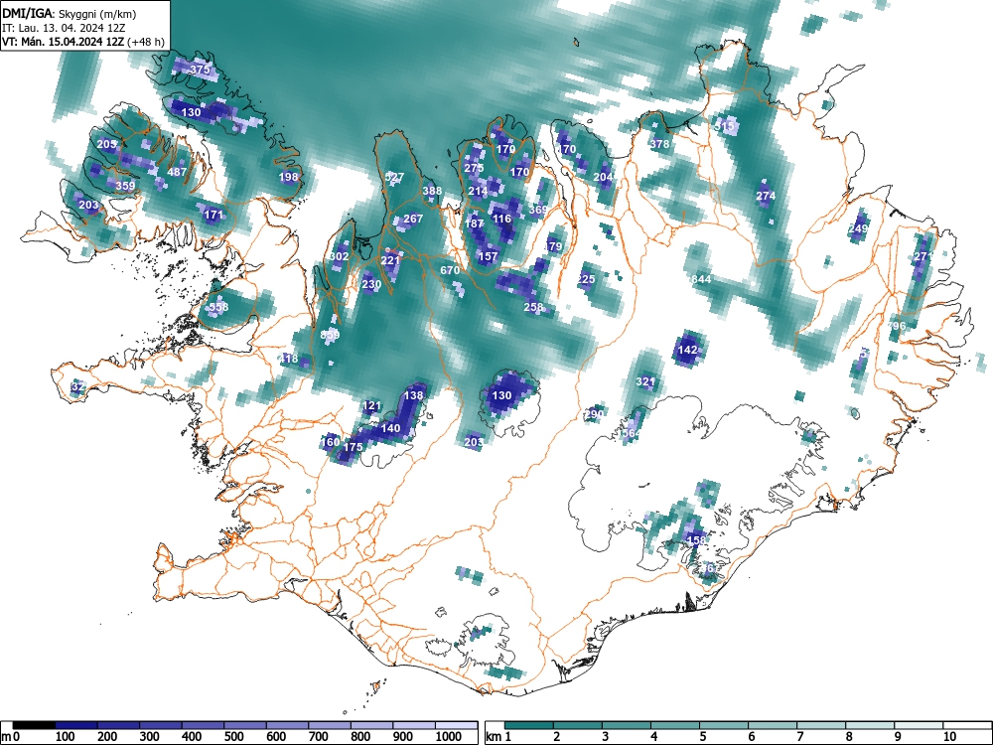This screenshot has height=745, width=993.
Task: Click the 'km' unit label of the kilometre legend
Action: point(494,737)
